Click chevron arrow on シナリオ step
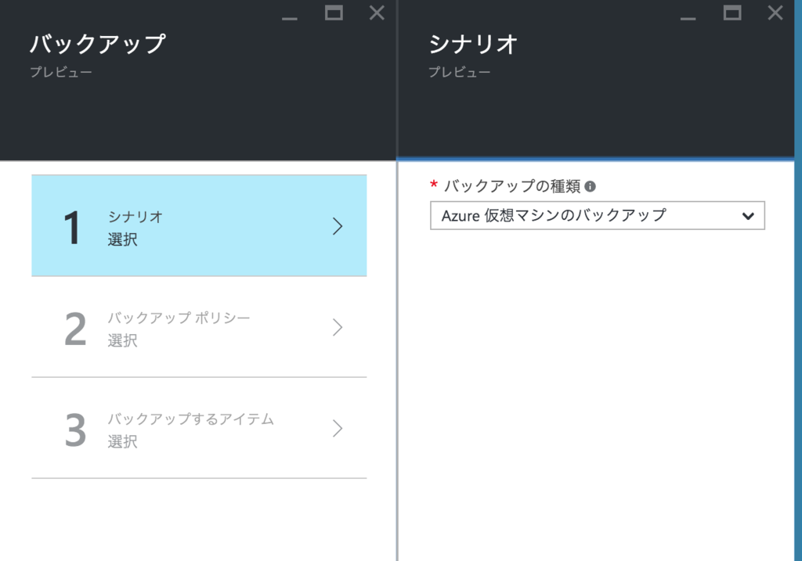Image resolution: width=802 pixels, height=561 pixels. click(x=337, y=226)
